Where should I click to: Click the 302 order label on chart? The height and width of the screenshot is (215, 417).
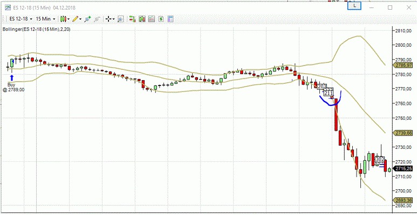point(380,159)
